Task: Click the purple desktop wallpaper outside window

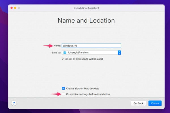Action: 4,54
